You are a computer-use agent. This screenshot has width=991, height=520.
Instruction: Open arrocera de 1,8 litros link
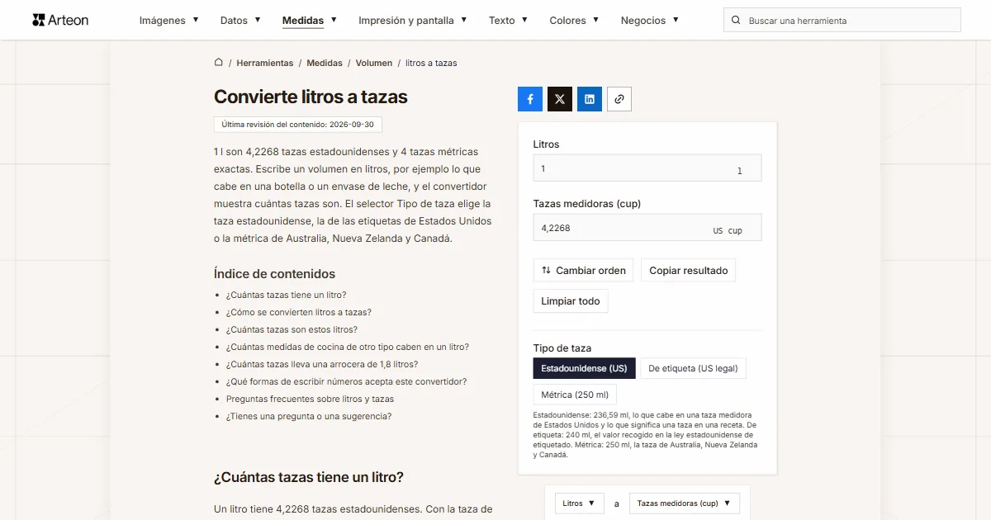[x=322, y=364]
